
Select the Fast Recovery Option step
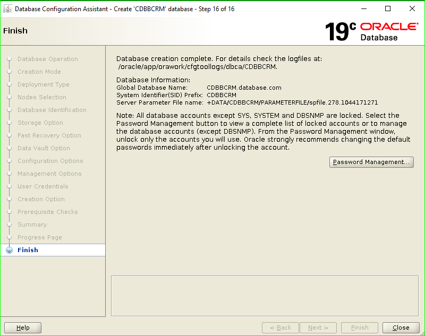point(49,135)
